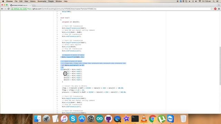
Task: Close the HP206C.ino browser tab
Action: [30, 6]
